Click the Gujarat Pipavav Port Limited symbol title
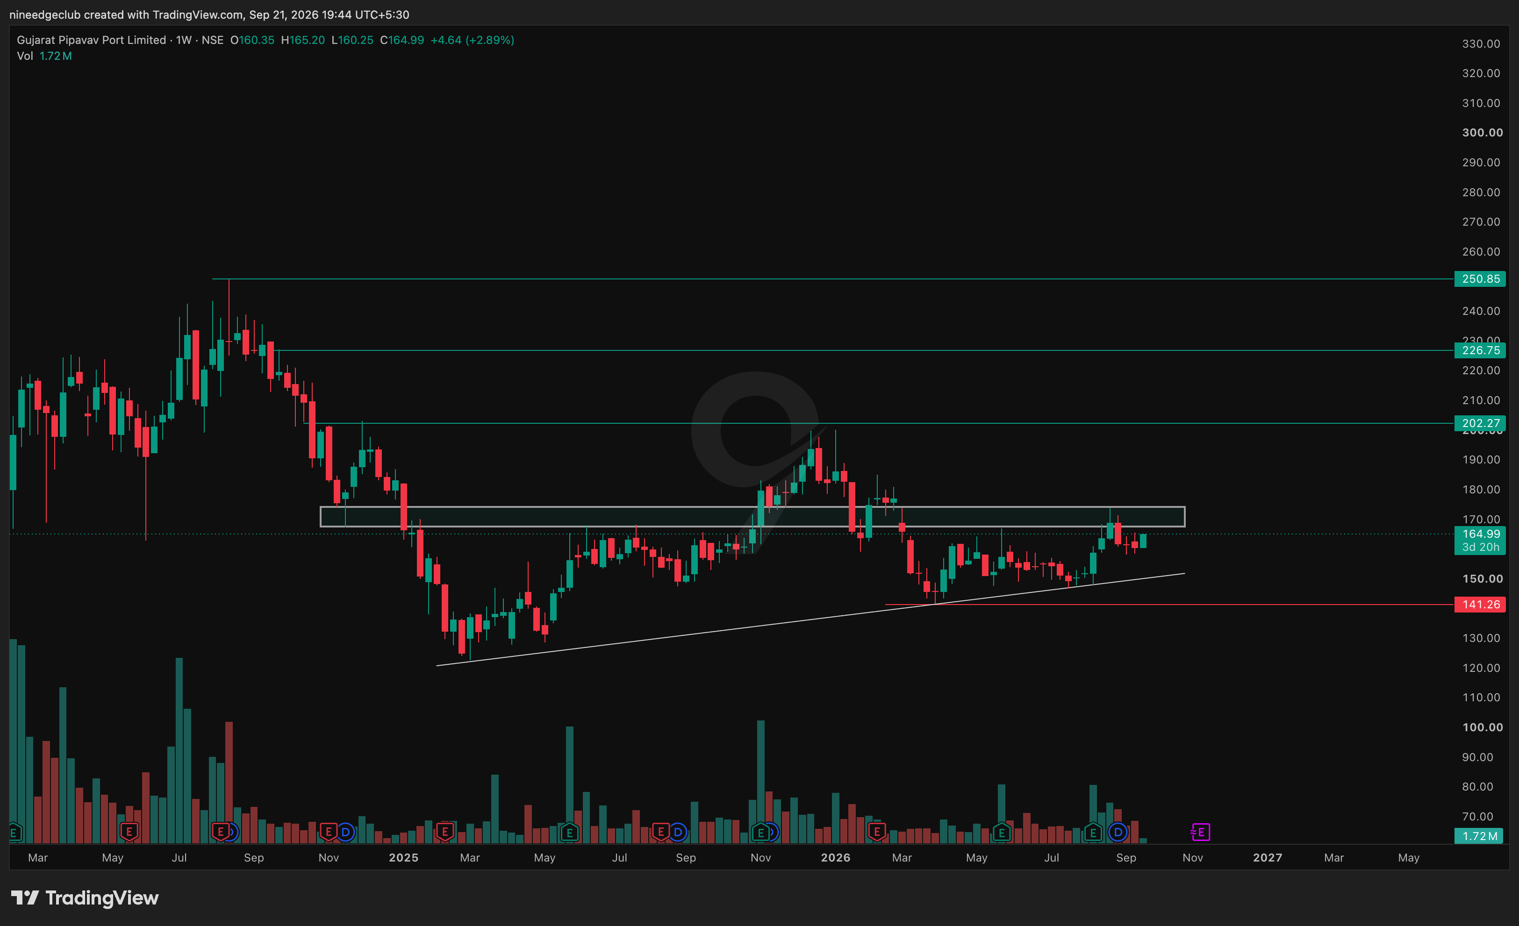 coord(91,40)
